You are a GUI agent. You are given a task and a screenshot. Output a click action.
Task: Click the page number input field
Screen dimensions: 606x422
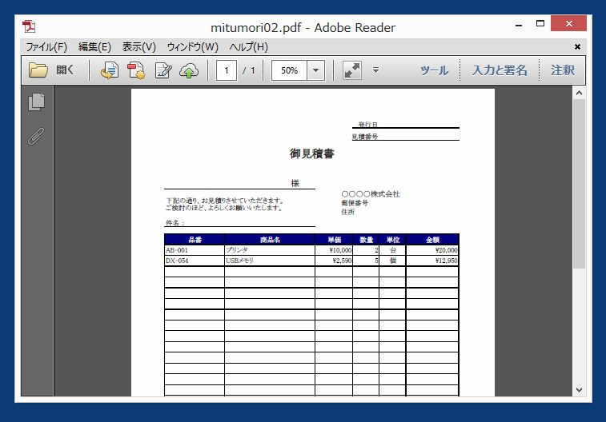coord(226,70)
